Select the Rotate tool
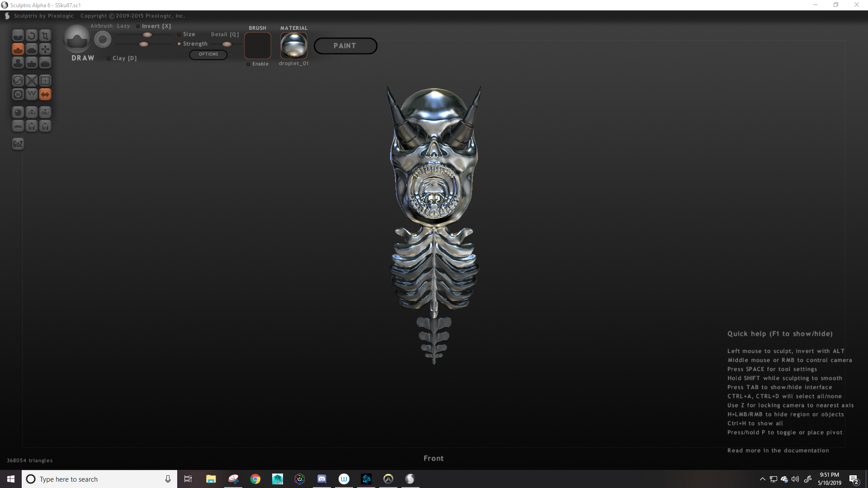This screenshot has height=488, width=868. pos(32,36)
